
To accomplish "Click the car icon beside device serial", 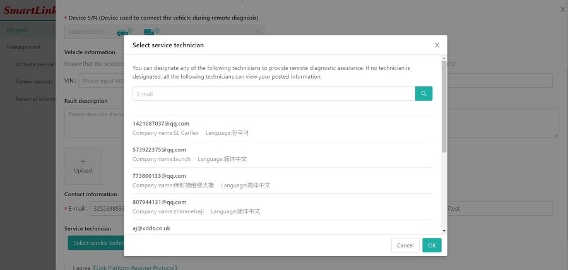I will 124,32.
